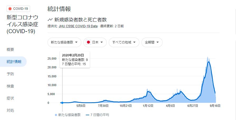Click the 7 日間の平均 legend entry

click(x=97, y=115)
